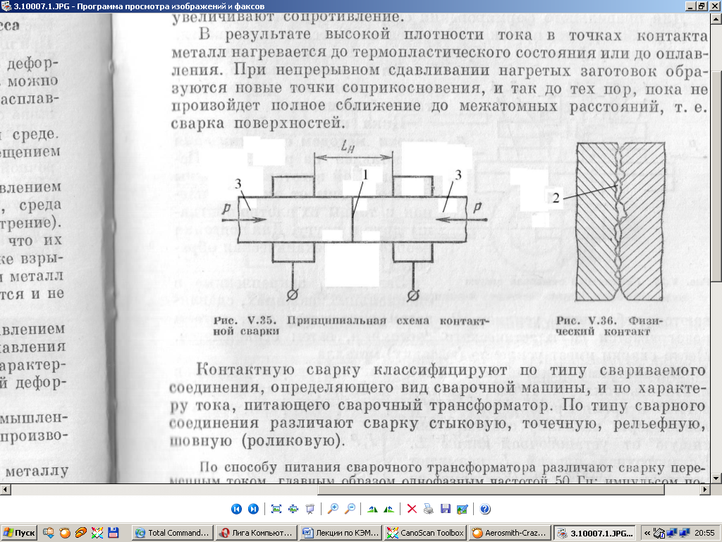Screen dimensions: 722x542
Task: Click the system clock showing 20:55
Action: click(x=704, y=534)
